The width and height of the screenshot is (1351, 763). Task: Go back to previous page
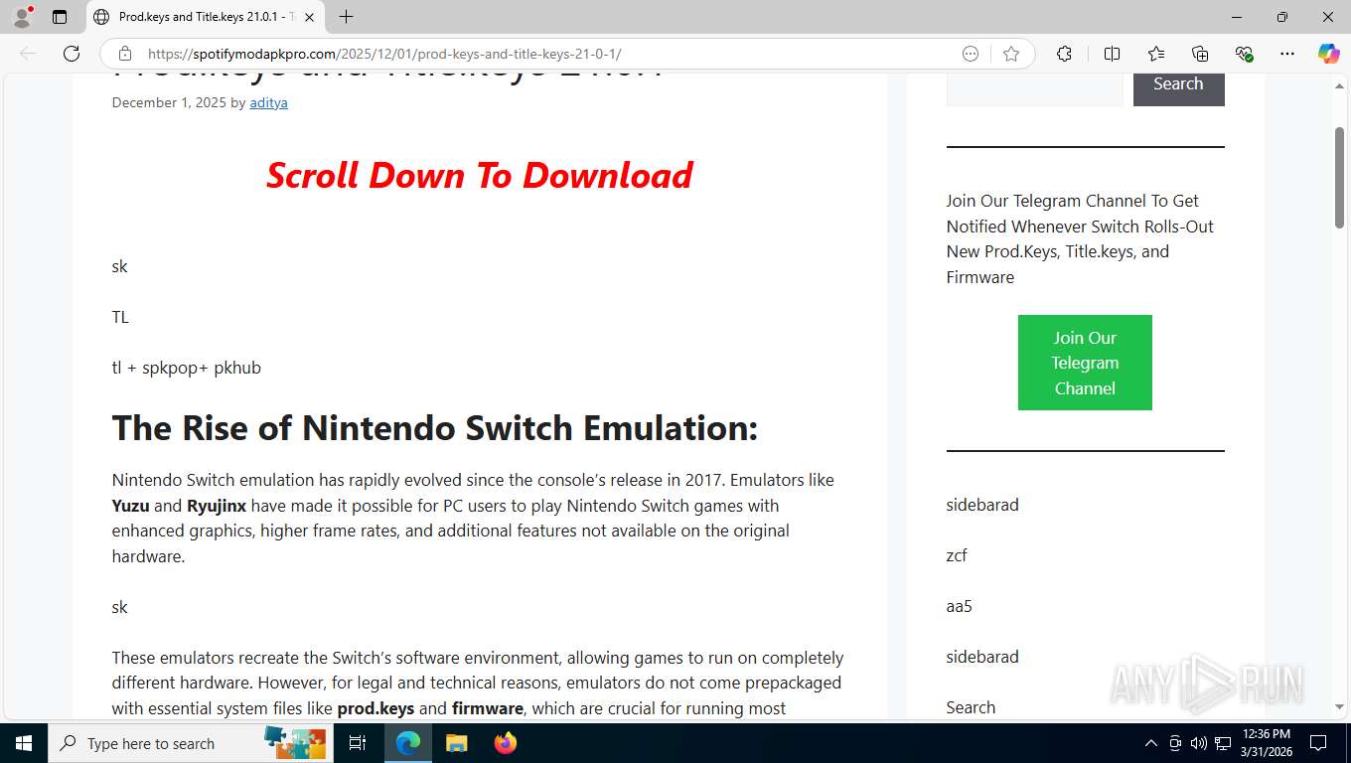click(28, 54)
